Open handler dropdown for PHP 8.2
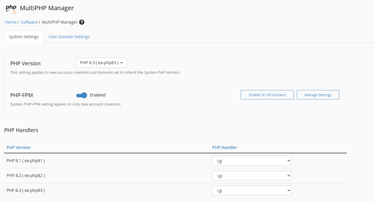 pyautogui.click(x=252, y=175)
